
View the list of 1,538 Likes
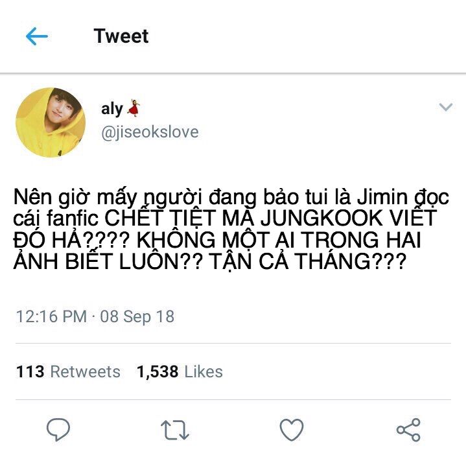(180, 371)
